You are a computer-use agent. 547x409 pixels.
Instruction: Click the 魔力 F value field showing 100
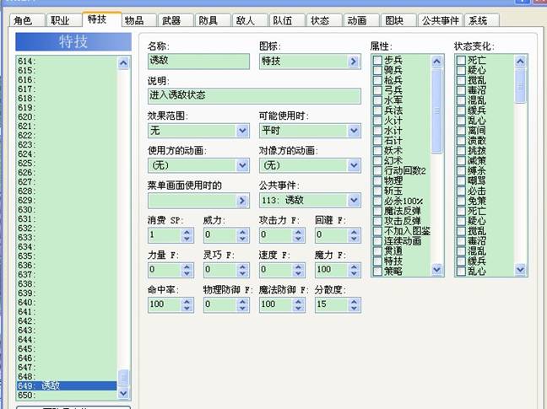coord(332,270)
